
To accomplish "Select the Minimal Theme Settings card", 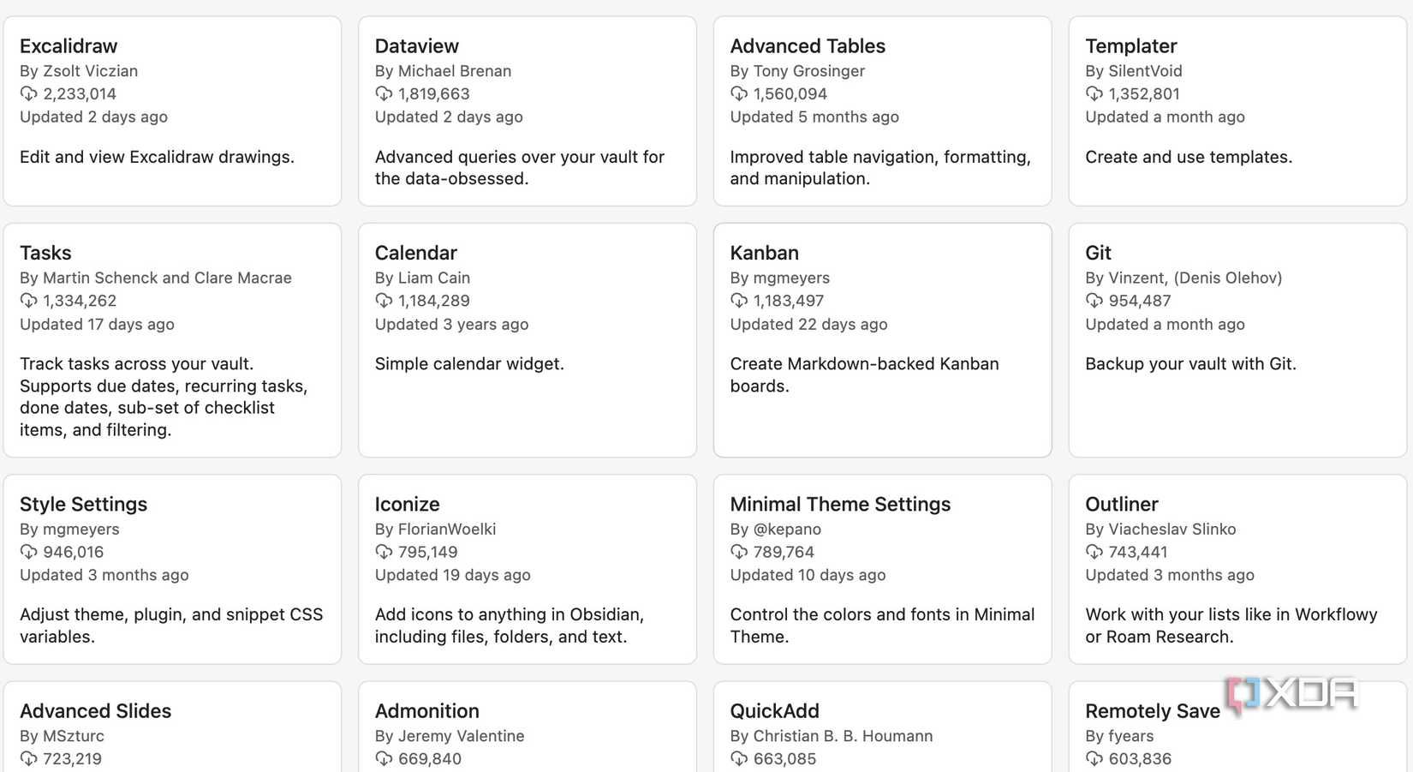I will click(882, 569).
